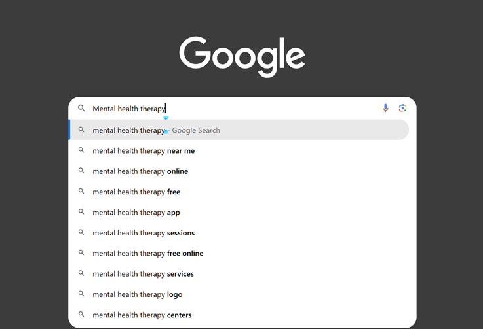Click magnifier icon beside 'therapy free' suggestion
The image size is (483, 329).
[81, 191]
